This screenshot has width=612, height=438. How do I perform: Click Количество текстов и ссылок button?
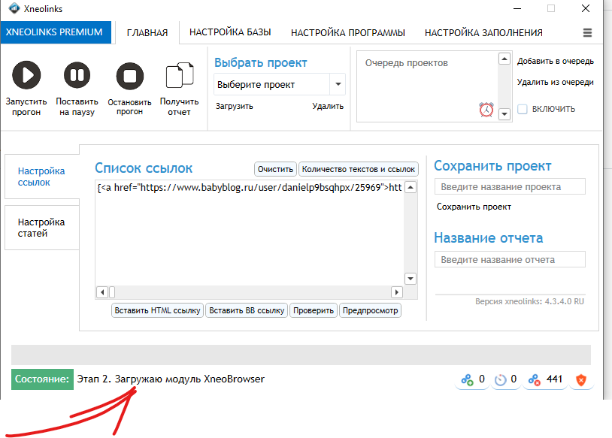pyautogui.click(x=359, y=169)
